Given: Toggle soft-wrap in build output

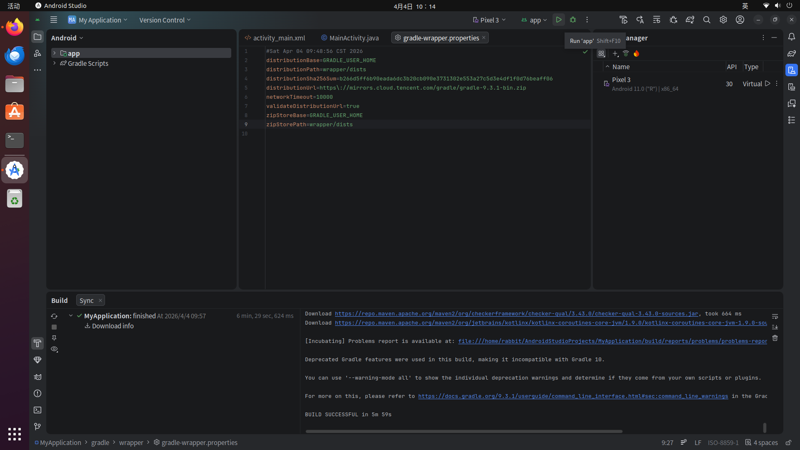Looking at the screenshot, I should tap(775, 316).
